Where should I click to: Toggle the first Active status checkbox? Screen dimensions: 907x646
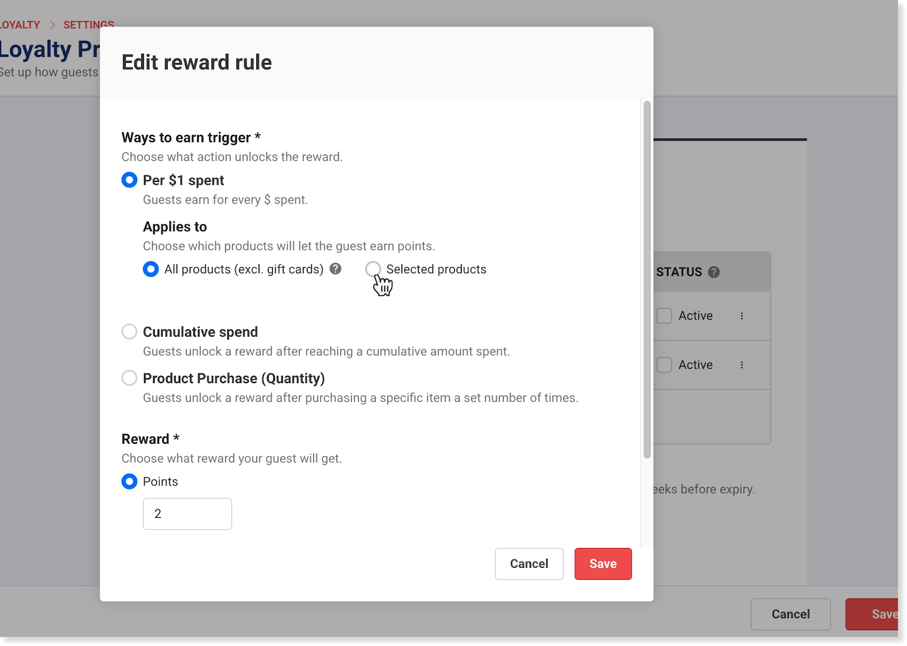(x=664, y=316)
